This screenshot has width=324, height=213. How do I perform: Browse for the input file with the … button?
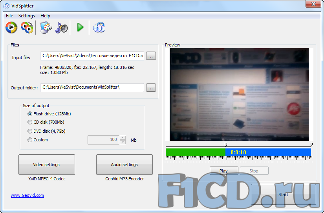[151, 56]
